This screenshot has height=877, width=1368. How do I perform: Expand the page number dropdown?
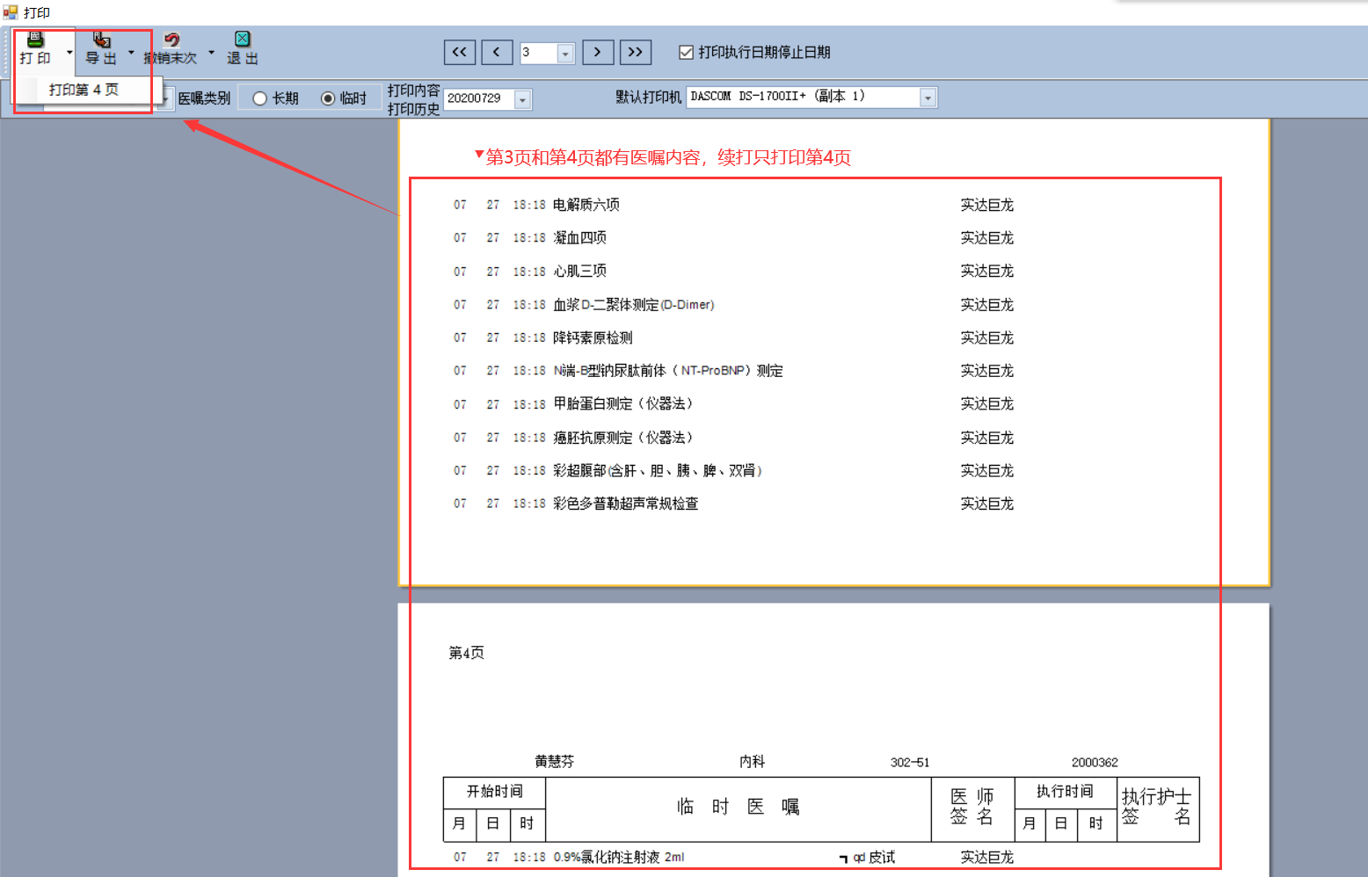pyautogui.click(x=566, y=54)
